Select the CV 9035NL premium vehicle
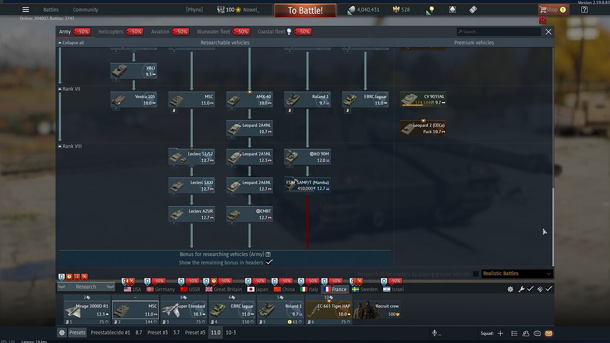This screenshot has width=610, height=343. click(423, 99)
